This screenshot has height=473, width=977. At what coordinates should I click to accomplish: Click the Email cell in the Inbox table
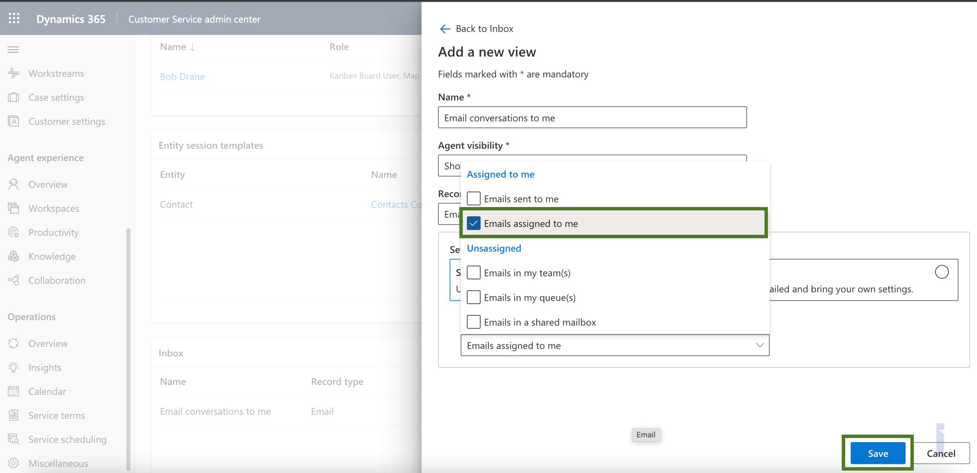click(322, 411)
